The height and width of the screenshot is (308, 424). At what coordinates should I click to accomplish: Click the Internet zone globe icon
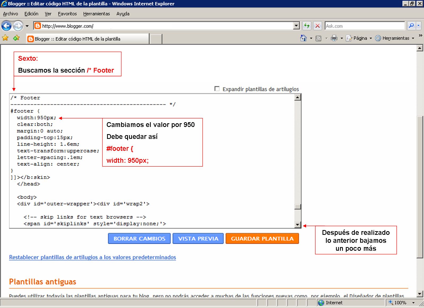(x=321, y=303)
